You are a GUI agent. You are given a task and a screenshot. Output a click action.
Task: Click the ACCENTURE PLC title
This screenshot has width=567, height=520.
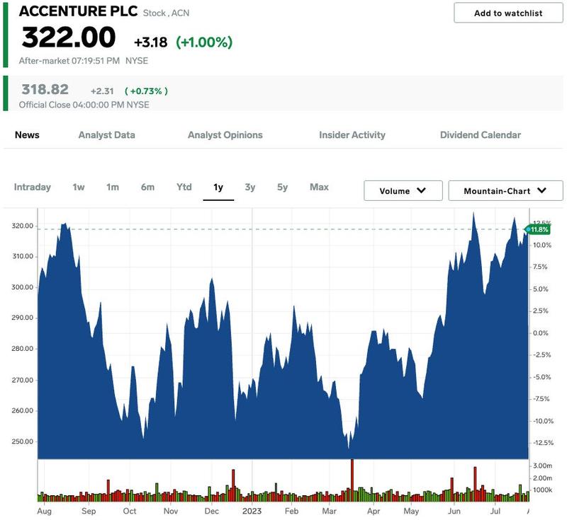pyautogui.click(x=78, y=11)
